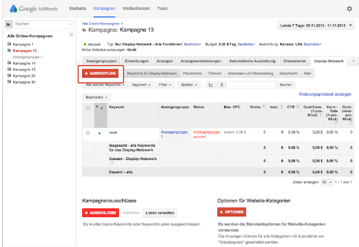Select the Display-Netzwerk tab
This screenshot has height=247, width=359.
point(329,61)
